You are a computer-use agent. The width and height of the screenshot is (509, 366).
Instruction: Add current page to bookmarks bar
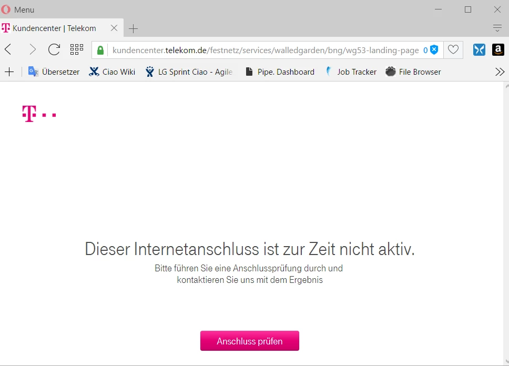[9, 72]
